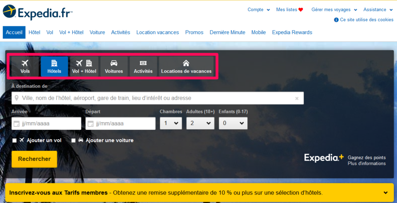
Task: Select the Hôtels building icon tab
Action: coord(54,63)
